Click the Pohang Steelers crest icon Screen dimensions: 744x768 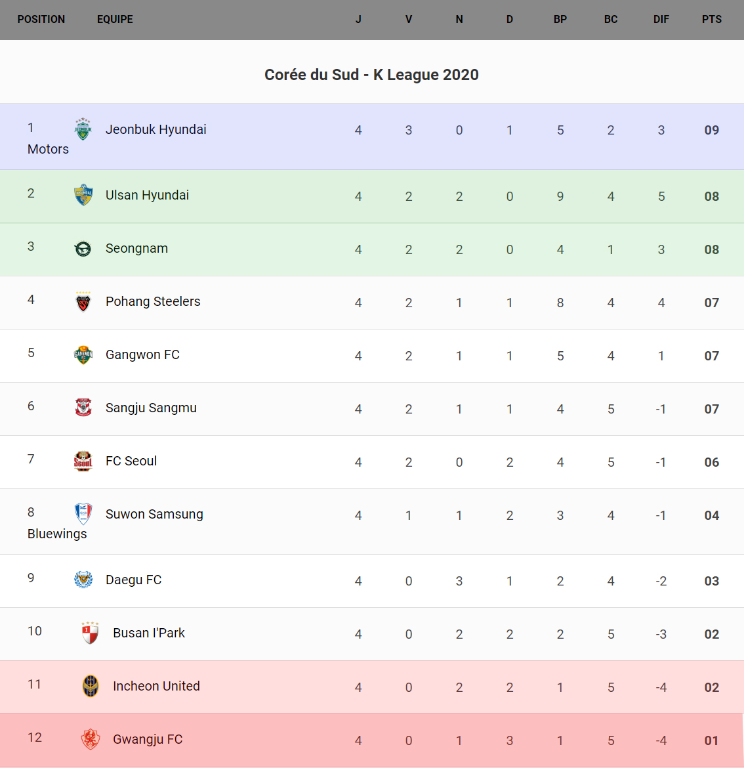[x=83, y=302]
